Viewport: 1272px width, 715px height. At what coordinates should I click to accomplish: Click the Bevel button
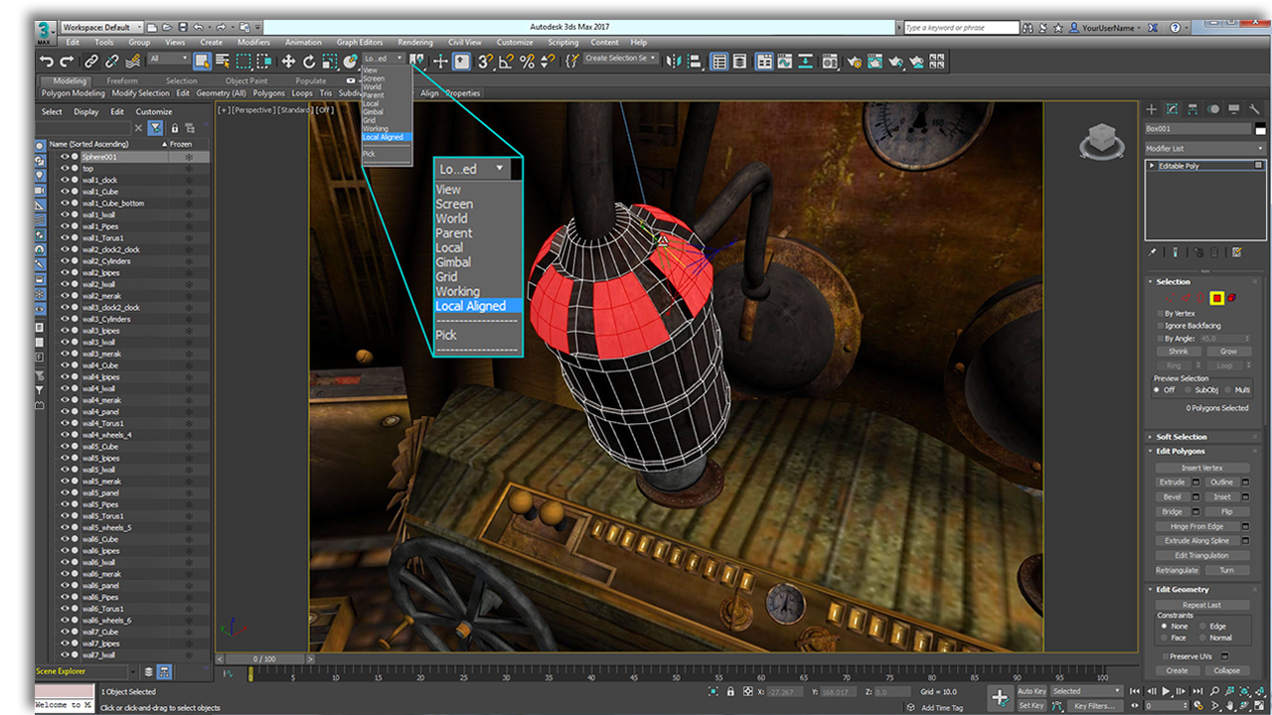click(x=1173, y=497)
